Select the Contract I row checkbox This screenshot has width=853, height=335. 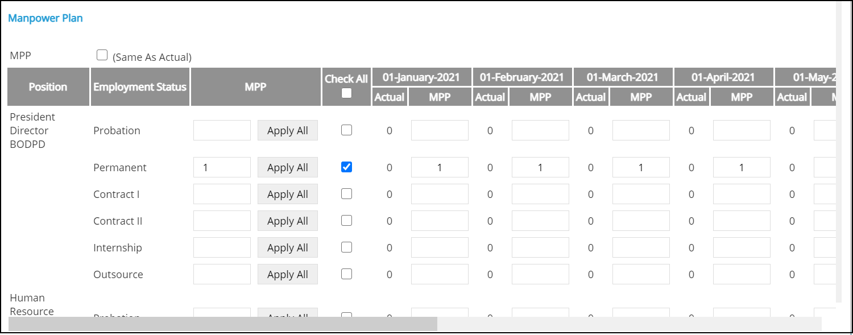tap(346, 194)
